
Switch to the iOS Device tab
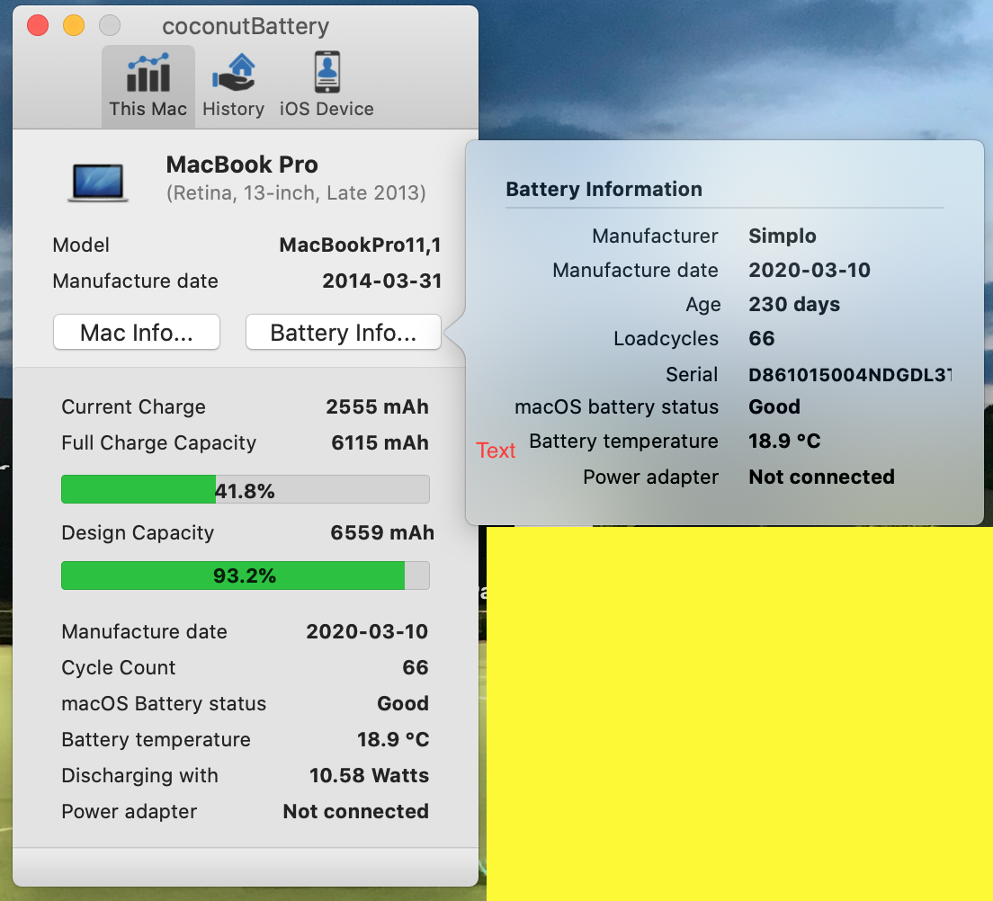click(x=327, y=86)
